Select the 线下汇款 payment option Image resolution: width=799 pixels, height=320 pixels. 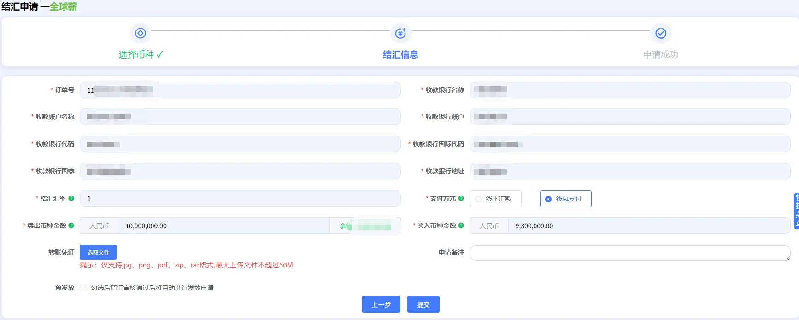pyautogui.click(x=496, y=199)
